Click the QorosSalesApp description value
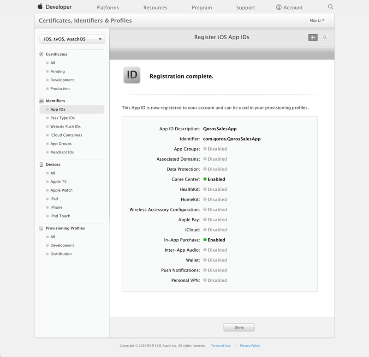The height and width of the screenshot is (357, 369). [x=220, y=129]
